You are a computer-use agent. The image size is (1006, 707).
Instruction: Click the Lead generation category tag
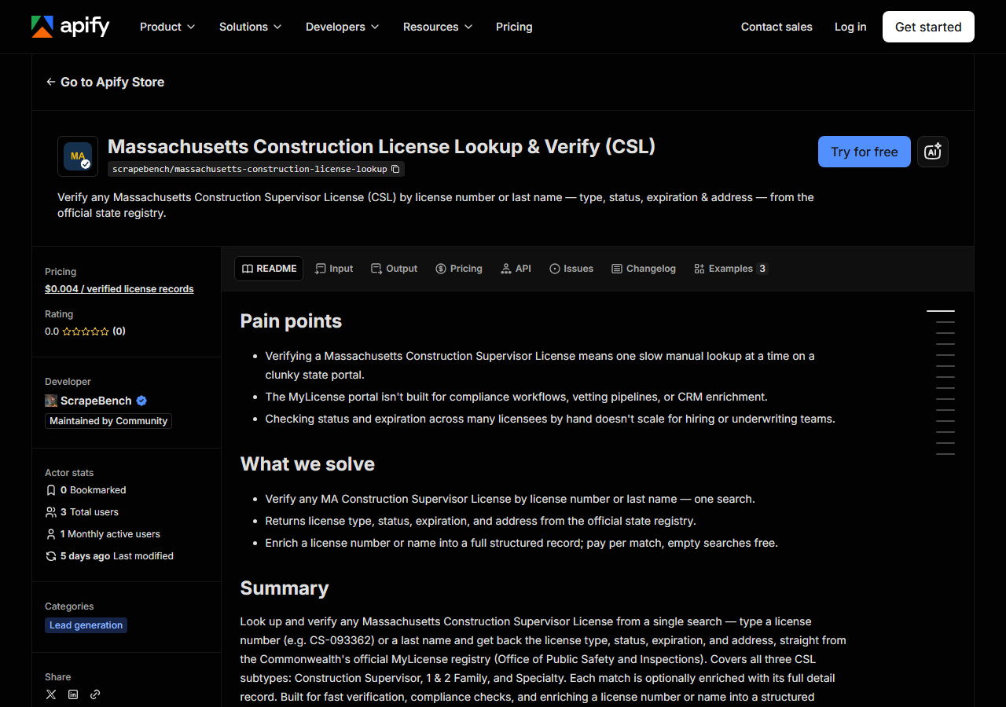tap(86, 625)
